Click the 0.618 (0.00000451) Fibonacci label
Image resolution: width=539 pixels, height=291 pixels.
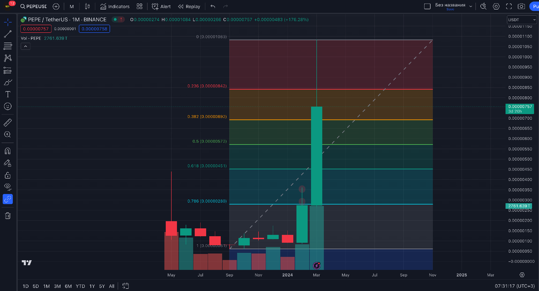[207, 166]
